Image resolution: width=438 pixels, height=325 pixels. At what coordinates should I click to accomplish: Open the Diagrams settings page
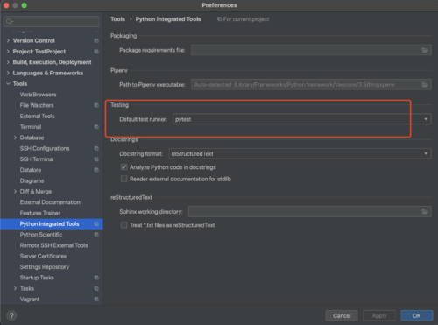pos(32,180)
